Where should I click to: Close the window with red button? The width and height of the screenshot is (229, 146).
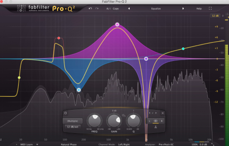tap(1, 1)
